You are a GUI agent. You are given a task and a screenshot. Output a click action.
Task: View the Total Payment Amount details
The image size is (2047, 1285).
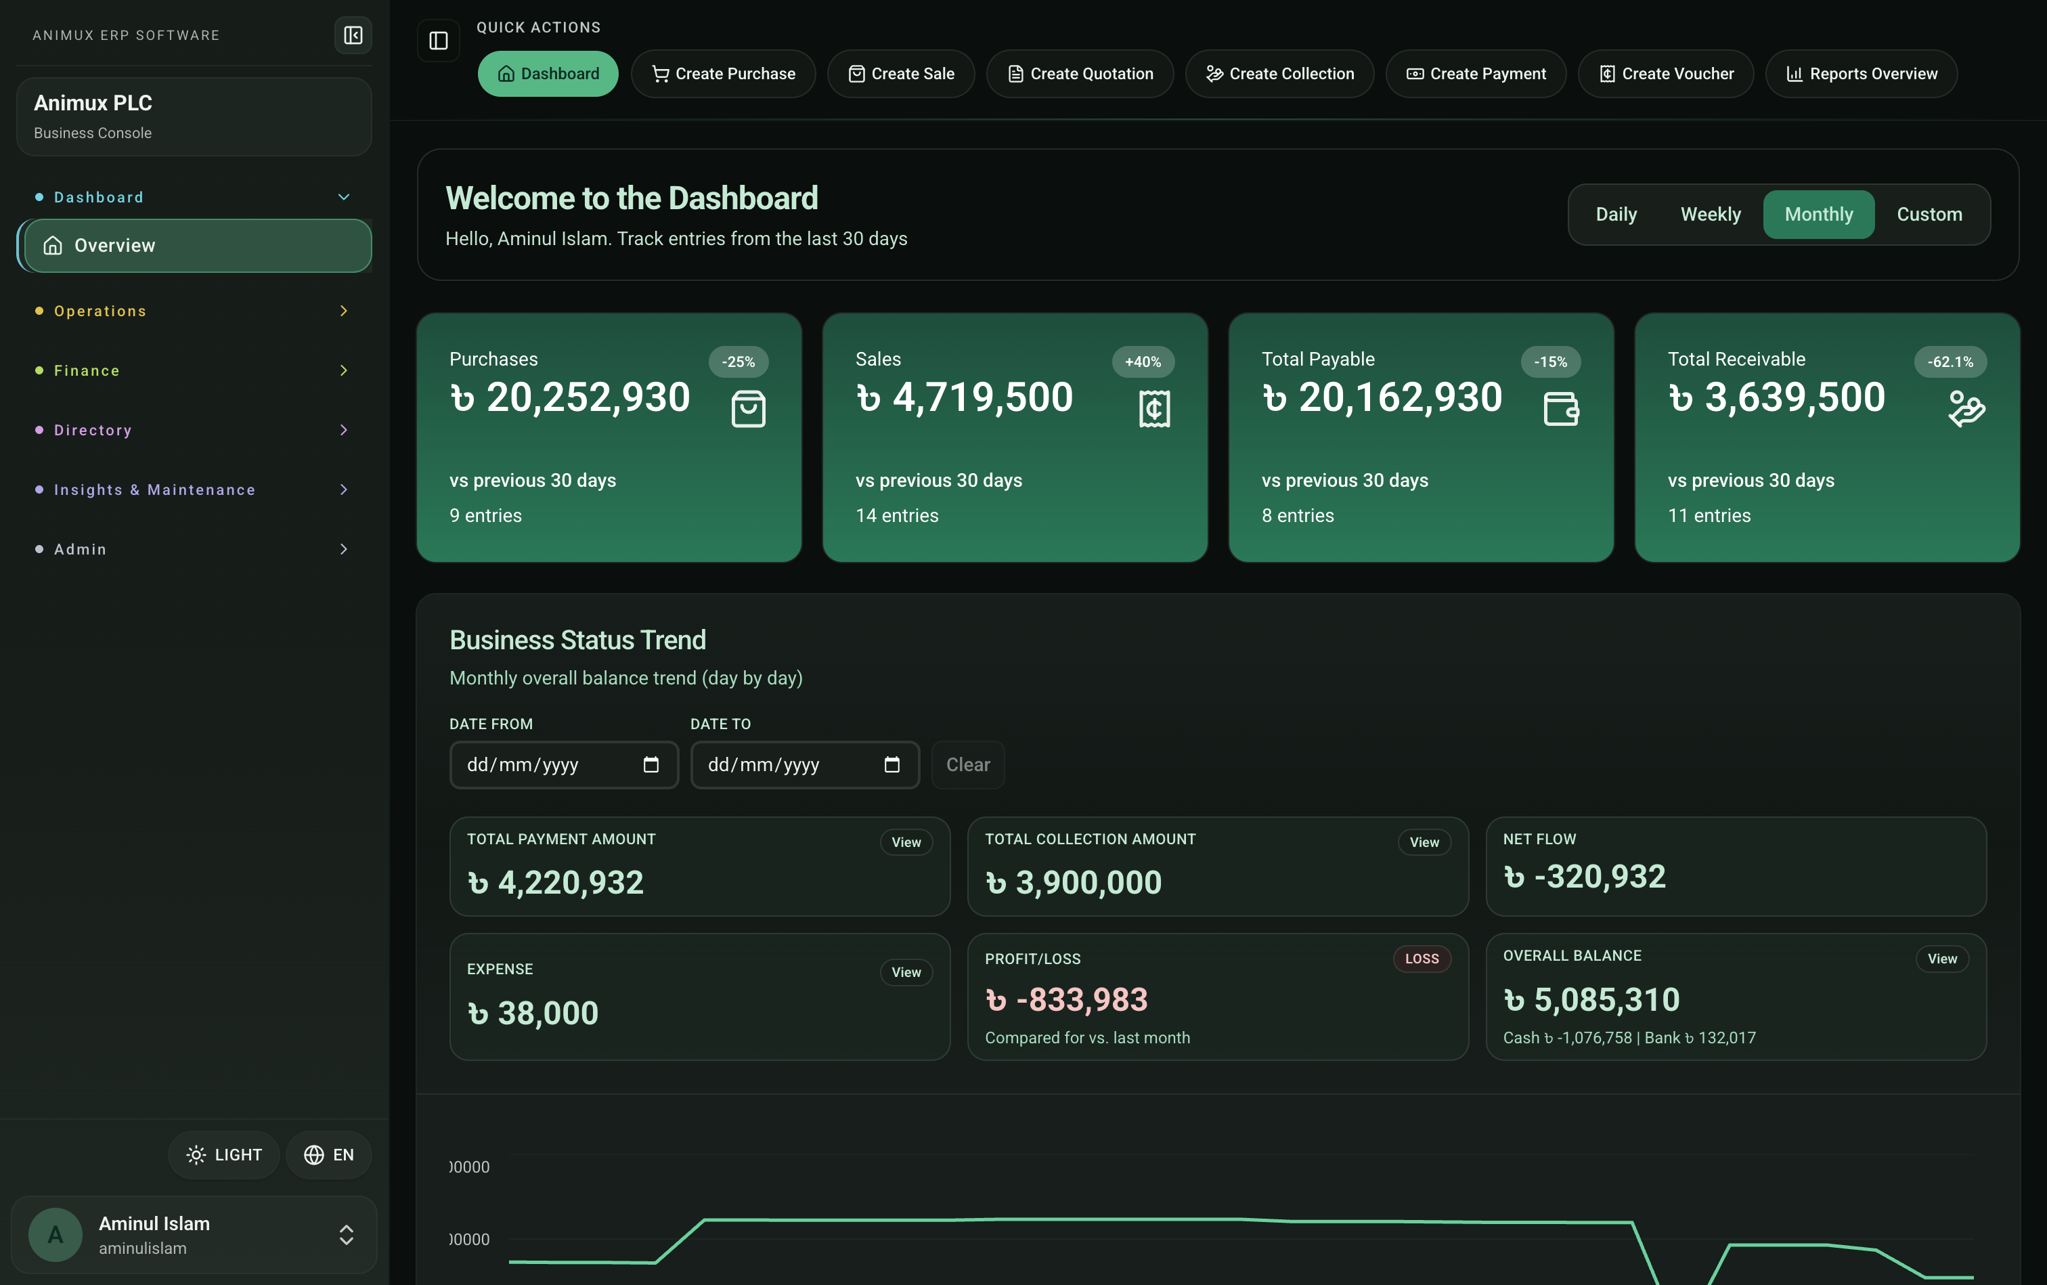(x=906, y=842)
